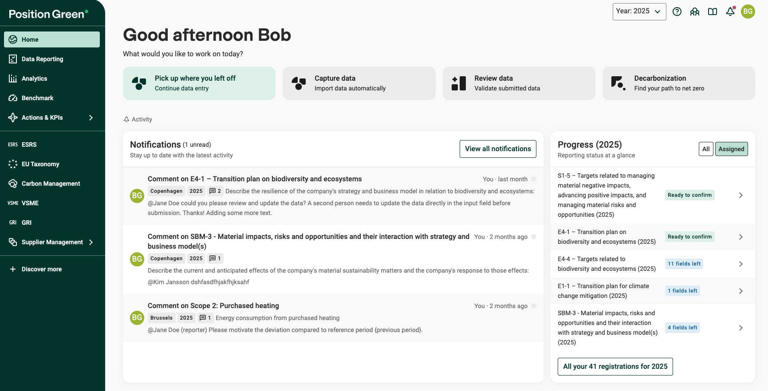Click the 11 fields left status badge
768x391 pixels.
[x=684, y=264]
